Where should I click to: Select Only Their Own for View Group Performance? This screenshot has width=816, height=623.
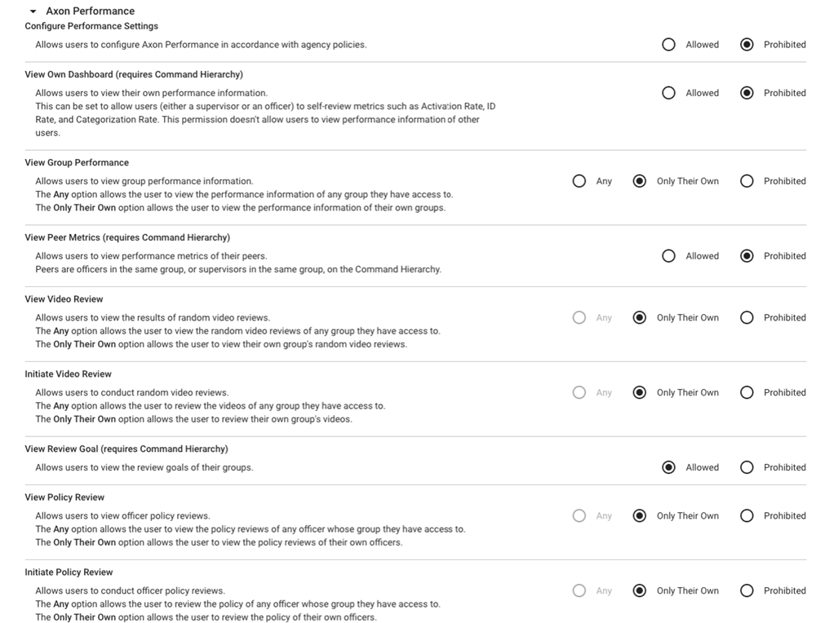[x=640, y=181]
